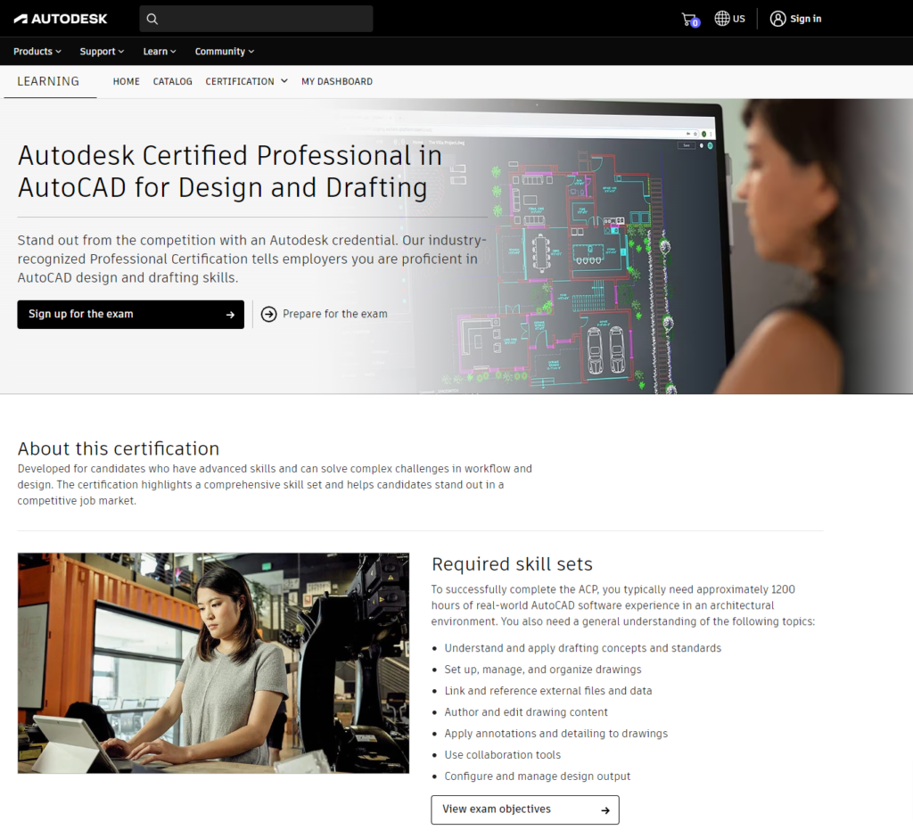Click the Autodesk logo
This screenshot has height=838, width=913.
click(x=60, y=19)
